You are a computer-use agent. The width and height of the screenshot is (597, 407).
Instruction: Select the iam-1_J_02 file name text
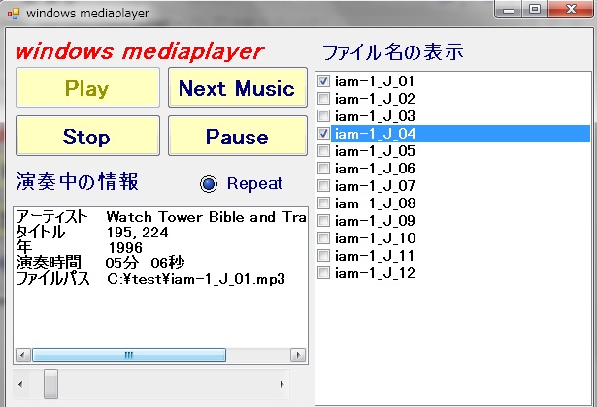[x=375, y=99]
